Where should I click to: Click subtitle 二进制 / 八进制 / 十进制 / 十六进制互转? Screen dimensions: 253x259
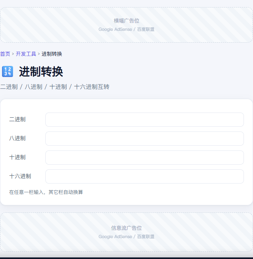pos(55,87)
